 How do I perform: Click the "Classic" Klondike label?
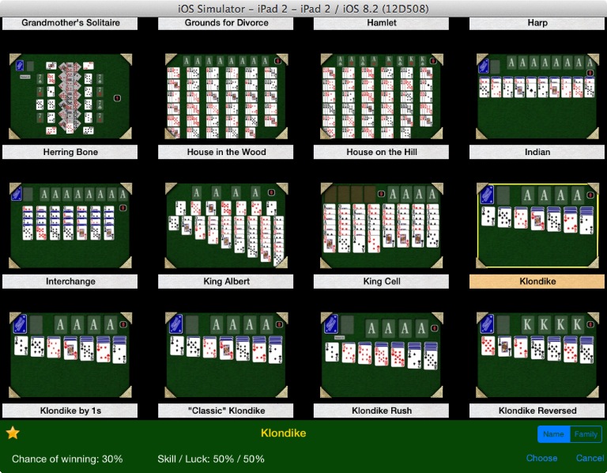(x=226, y=411)
